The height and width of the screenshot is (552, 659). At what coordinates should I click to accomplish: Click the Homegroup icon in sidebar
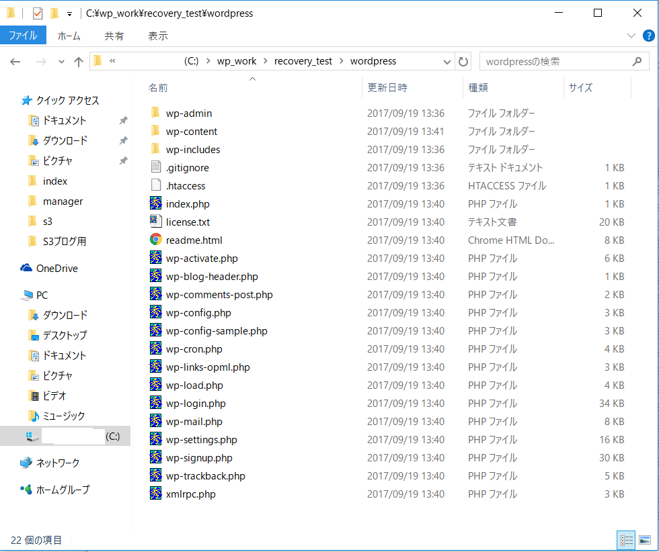26,490
